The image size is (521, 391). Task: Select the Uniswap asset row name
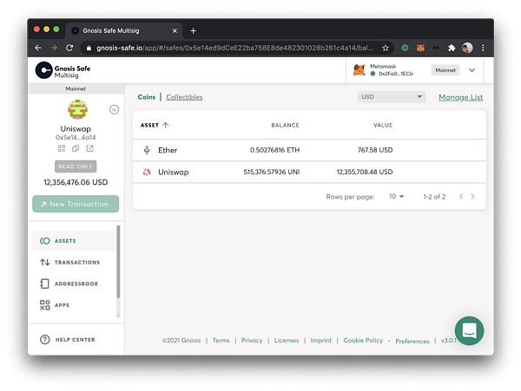173,173
